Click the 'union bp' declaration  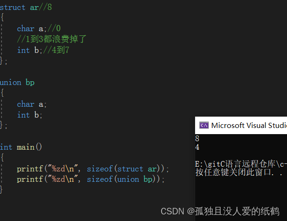point(17,82)
